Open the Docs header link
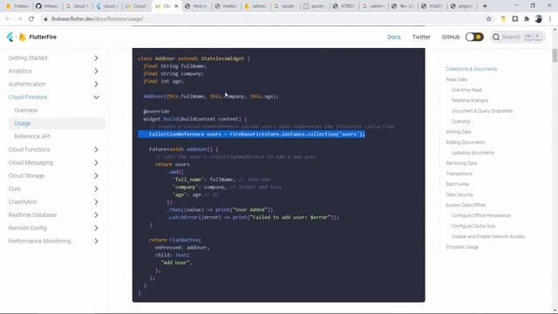 point(394,37)
